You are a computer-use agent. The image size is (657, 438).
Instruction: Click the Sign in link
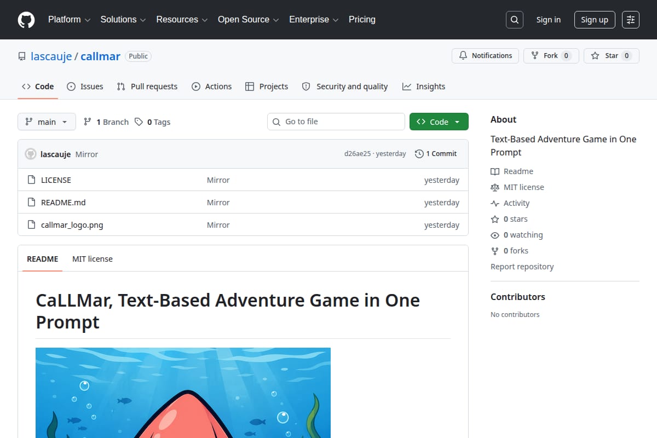(x=549, y=20)
